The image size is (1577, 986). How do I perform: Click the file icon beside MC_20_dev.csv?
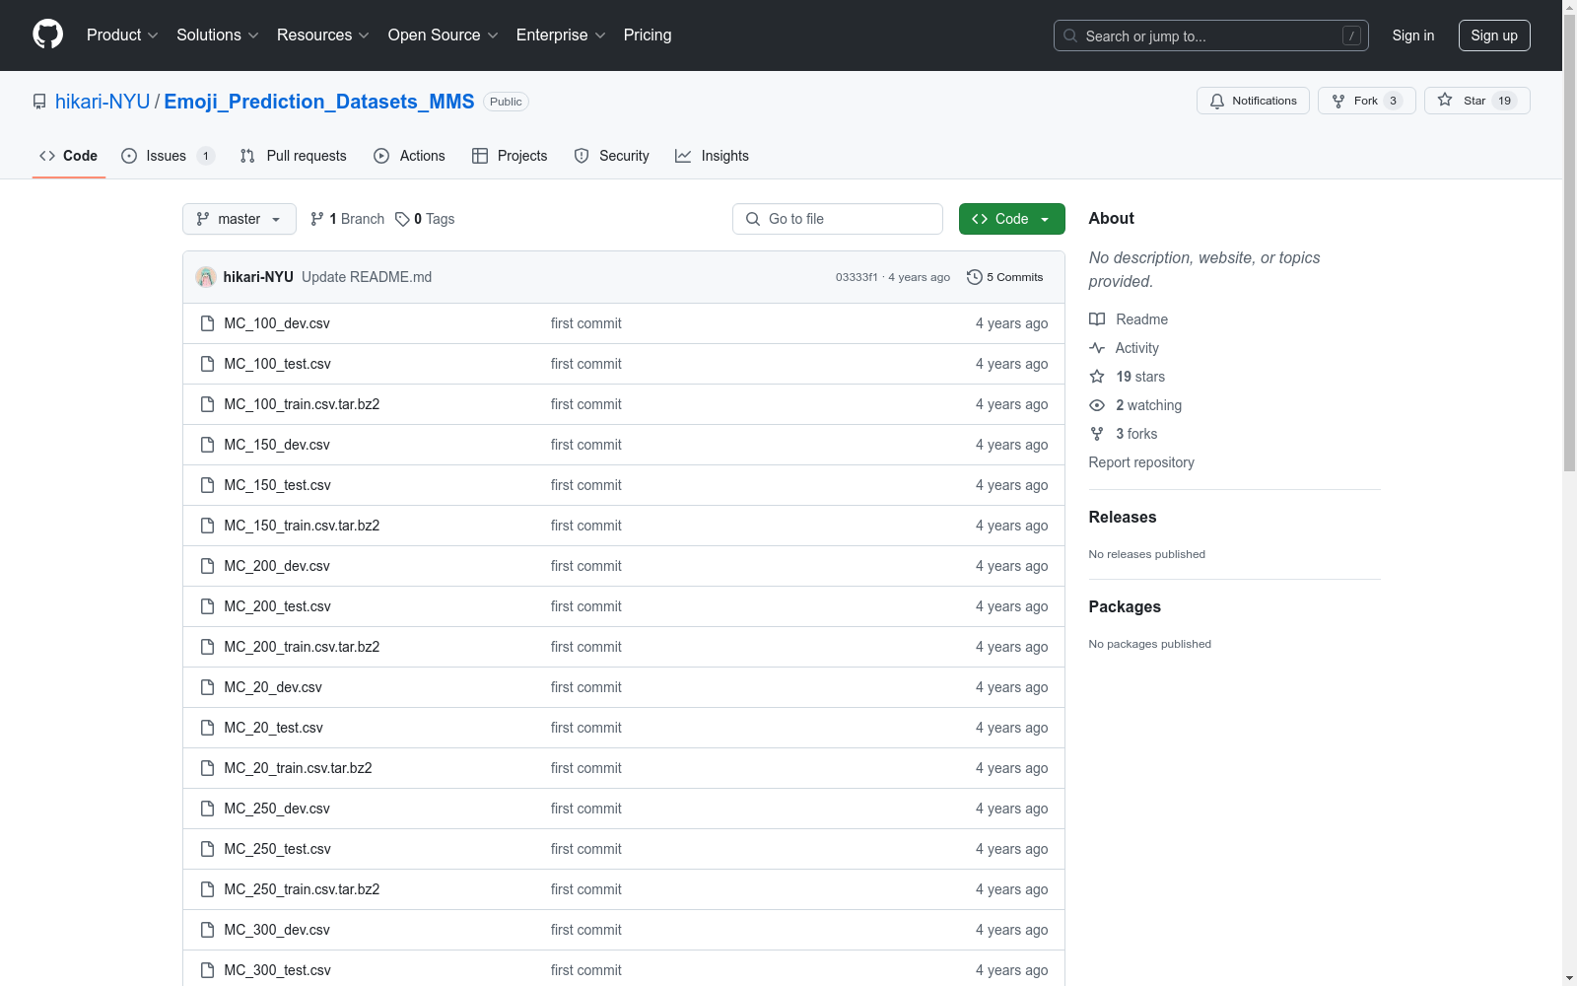207,687
